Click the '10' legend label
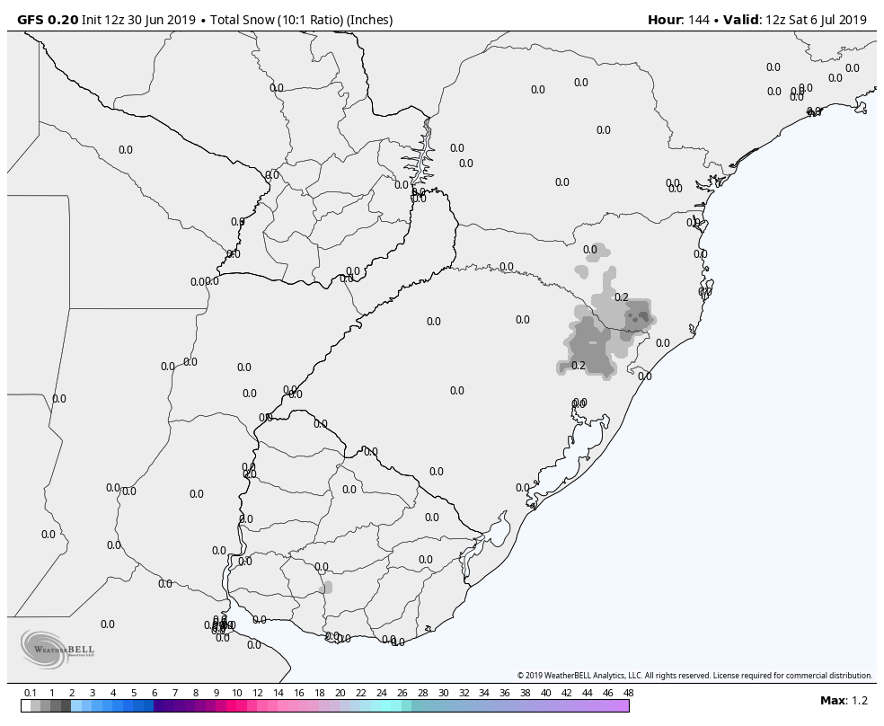Viewport: 884px width, 726px height. pos(237,693)
